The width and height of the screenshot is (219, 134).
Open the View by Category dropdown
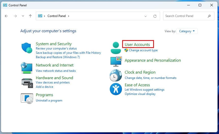(187, 31)
